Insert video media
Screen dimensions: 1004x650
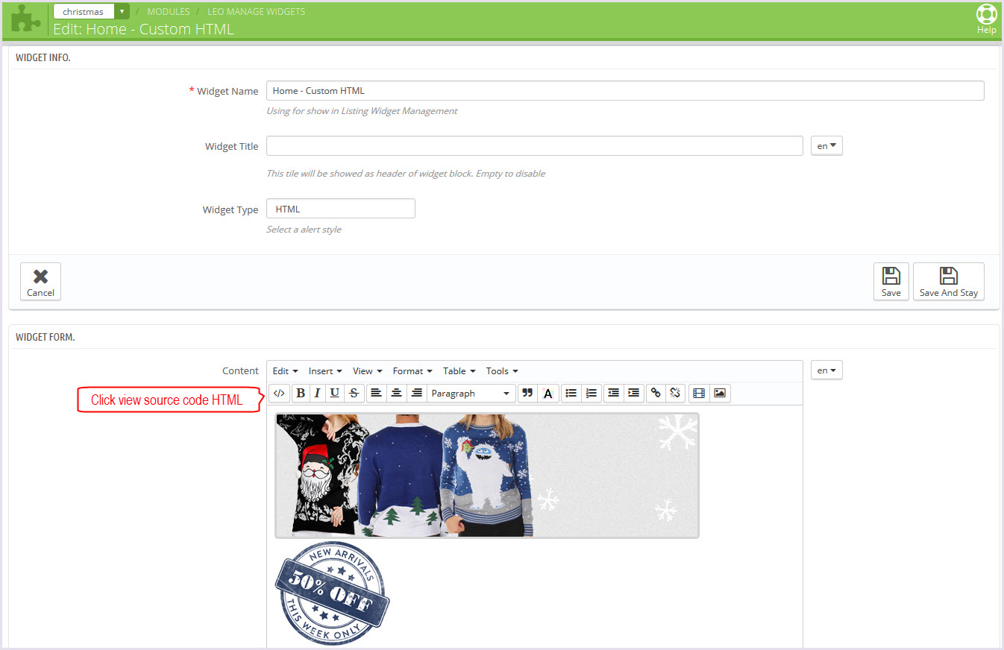tap(699, 393)
